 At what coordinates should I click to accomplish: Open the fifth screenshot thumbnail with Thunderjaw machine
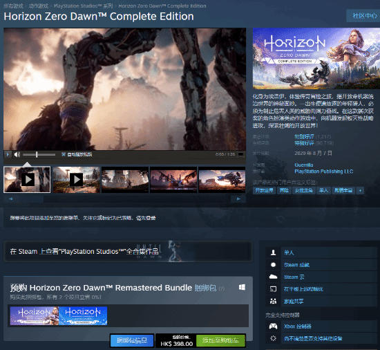pos(222,180)
